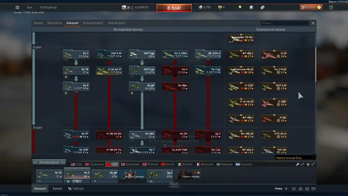348x196 pixels.
Task: Click the yellow badge icon under tree Як-9
Action: coord(66,93)
